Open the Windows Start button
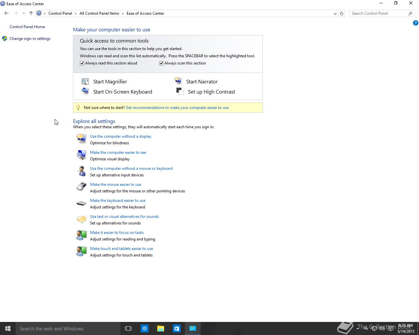 pos(8,328)
